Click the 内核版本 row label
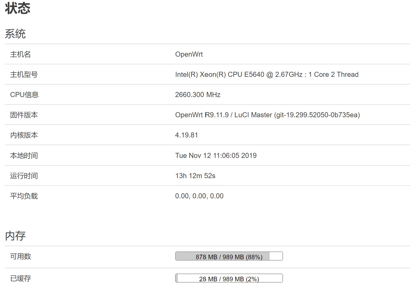 [23, 135]
